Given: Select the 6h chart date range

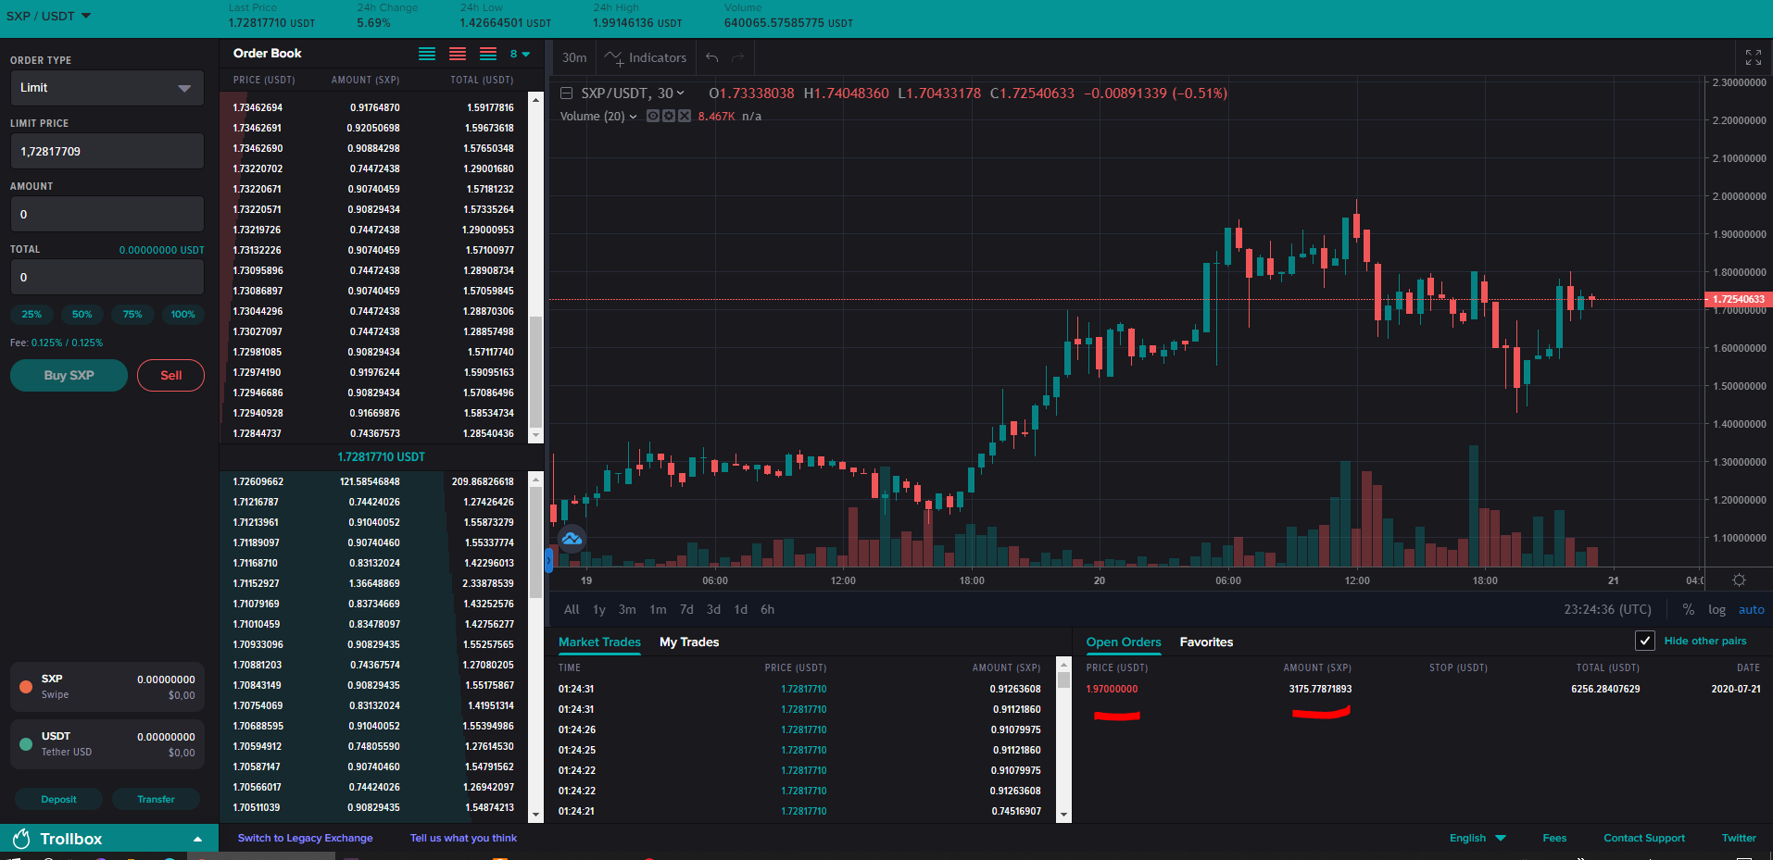Looking at the screenshot, I should coord(767,610).
